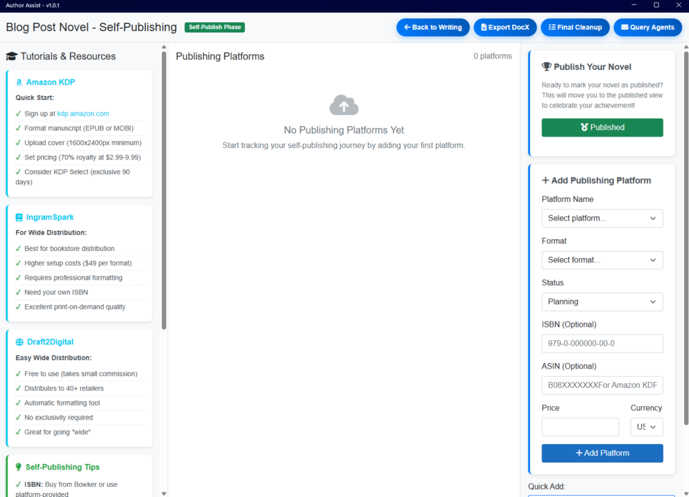The height and width of the screenshot is (497, 689).
Task: Follow the kdp.amazon.com link
Action: (83, 114)
